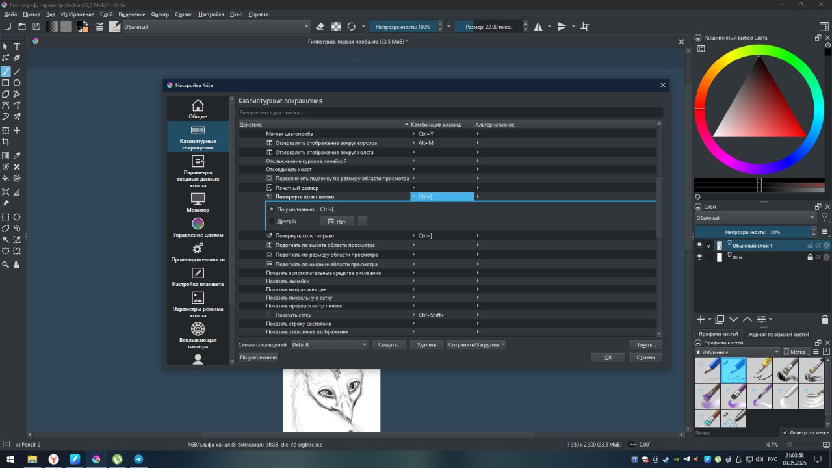Expand the Повернуть холст вправо shortcut row
The height and width of the screenshot is (468, 832).
[x=304, y=235]
